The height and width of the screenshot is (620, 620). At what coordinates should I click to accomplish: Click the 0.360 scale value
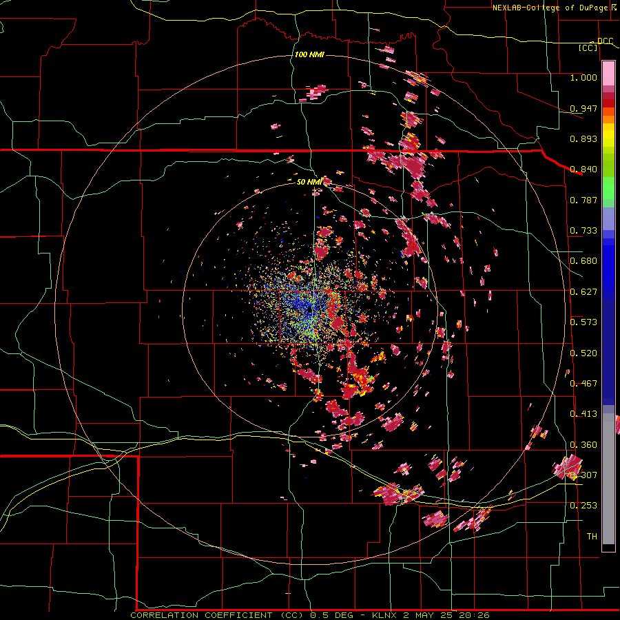coord(583,445)
